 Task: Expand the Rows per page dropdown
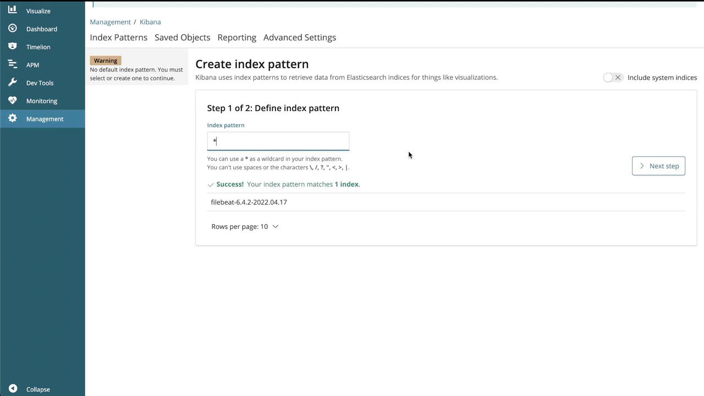tap(245, 227)
